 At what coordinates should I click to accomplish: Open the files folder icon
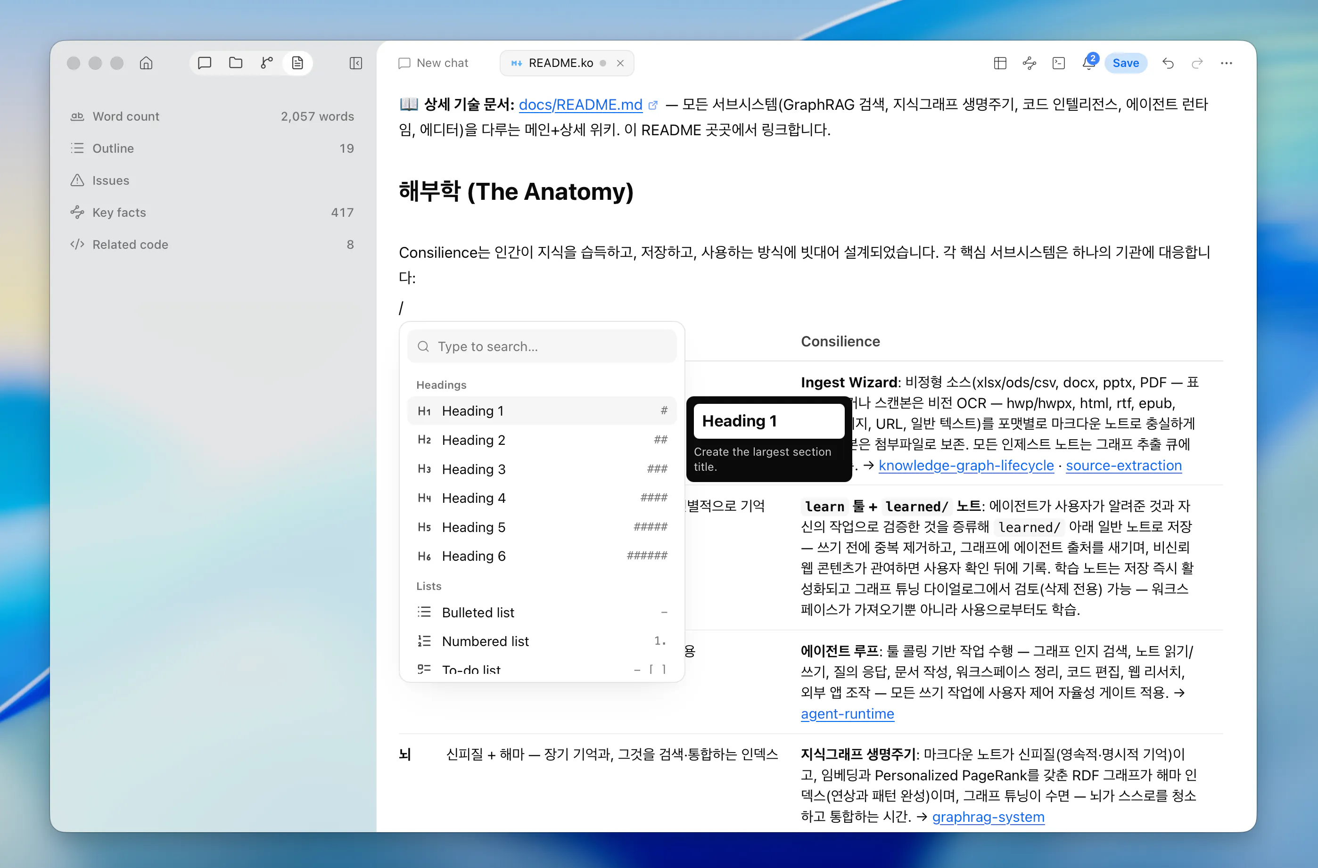click(235, 63)
